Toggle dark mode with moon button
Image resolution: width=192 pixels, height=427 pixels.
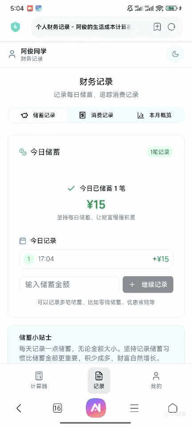176,54
